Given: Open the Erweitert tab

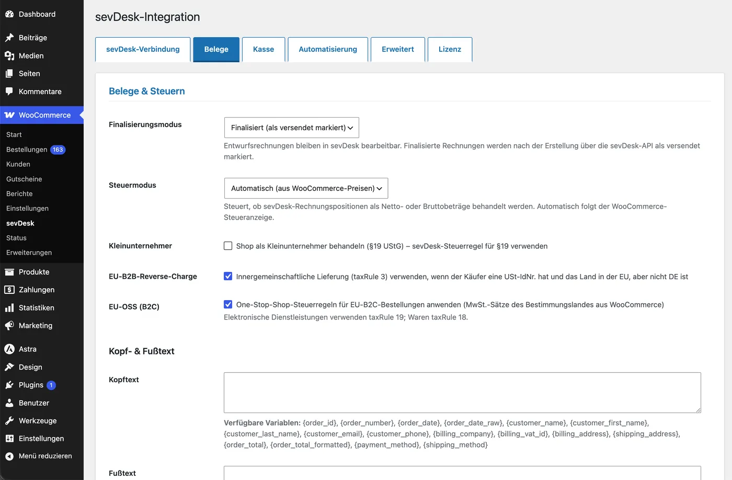Looking at the screenshot, I should coord(398,49).
